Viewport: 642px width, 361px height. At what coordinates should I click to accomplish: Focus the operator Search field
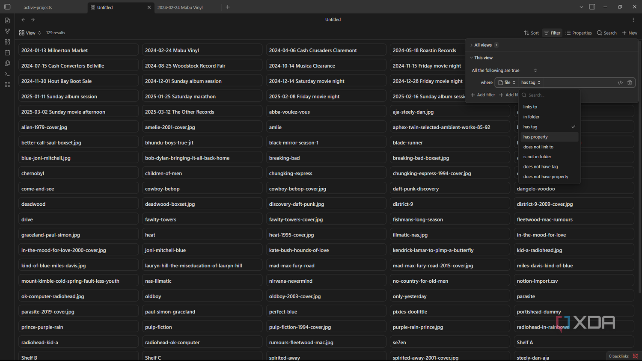point(550,95)
